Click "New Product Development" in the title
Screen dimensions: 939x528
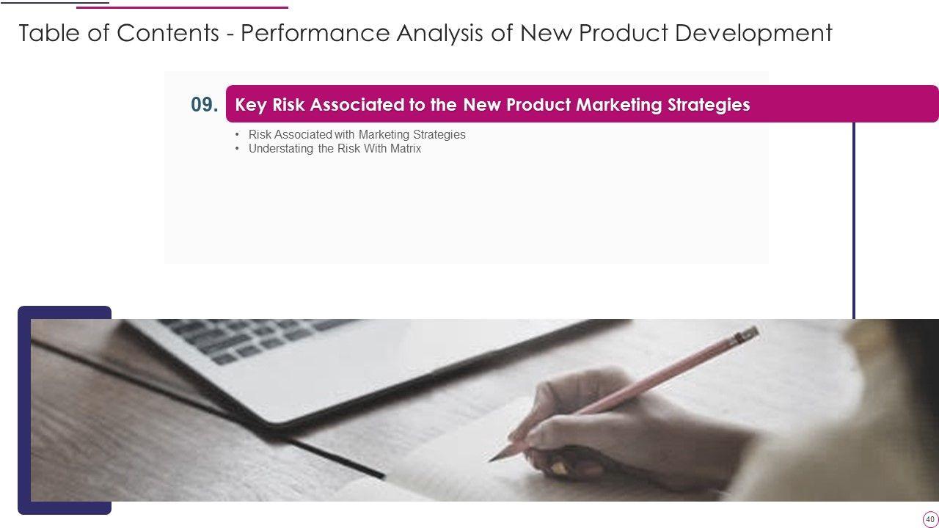[675, 33]
